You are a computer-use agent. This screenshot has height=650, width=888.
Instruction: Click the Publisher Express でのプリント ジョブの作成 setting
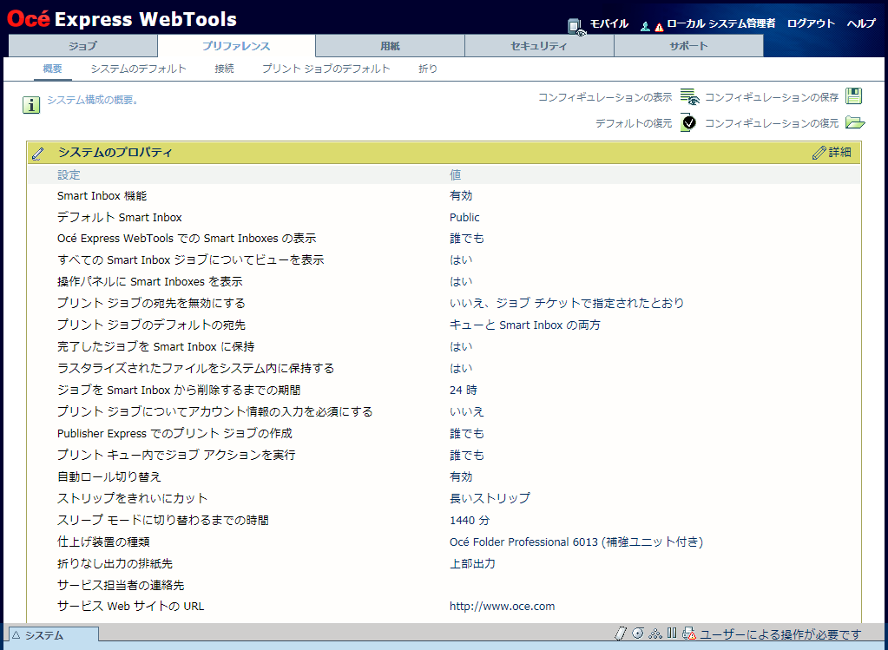click(175, 434)
